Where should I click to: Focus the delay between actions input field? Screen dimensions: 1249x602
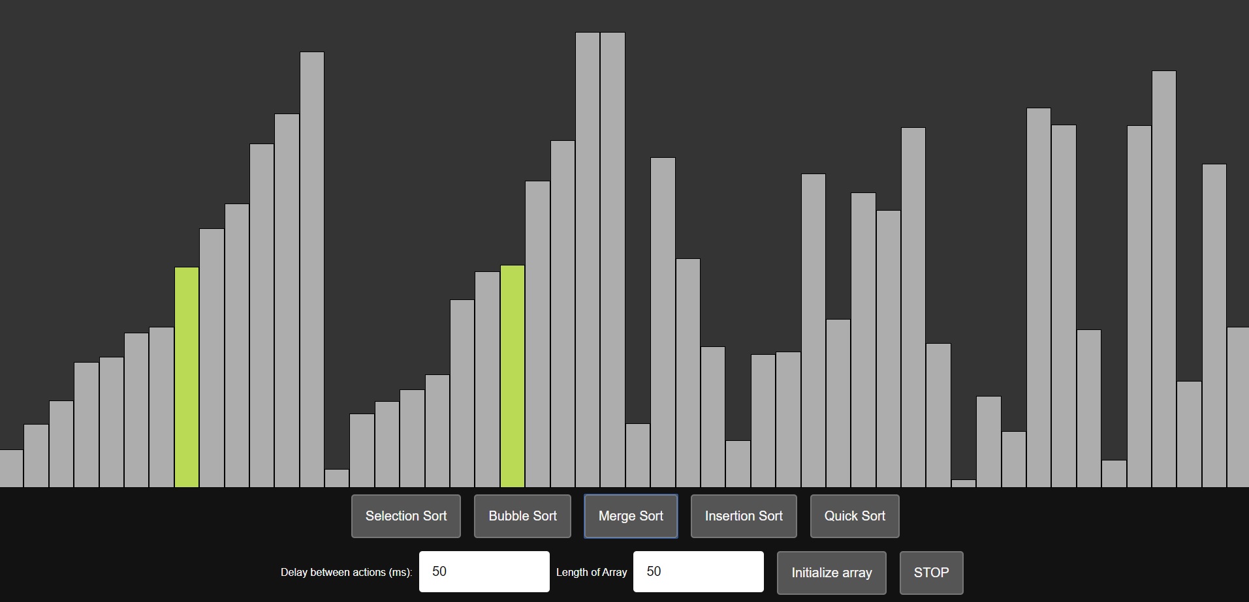point(484,571)
